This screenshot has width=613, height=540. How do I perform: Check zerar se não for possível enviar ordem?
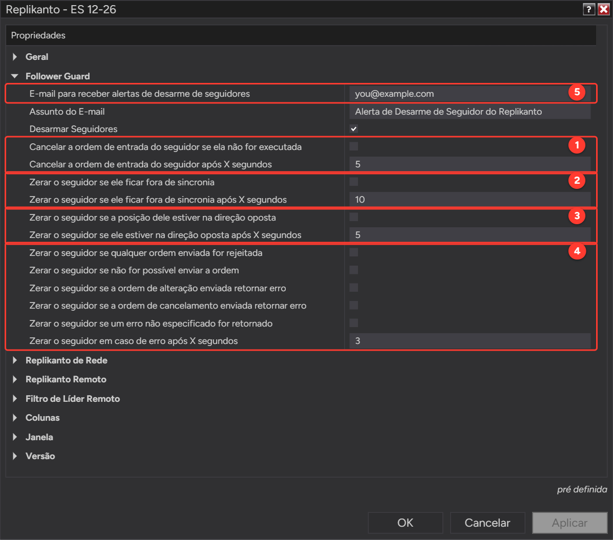click(x=354, y=270)
